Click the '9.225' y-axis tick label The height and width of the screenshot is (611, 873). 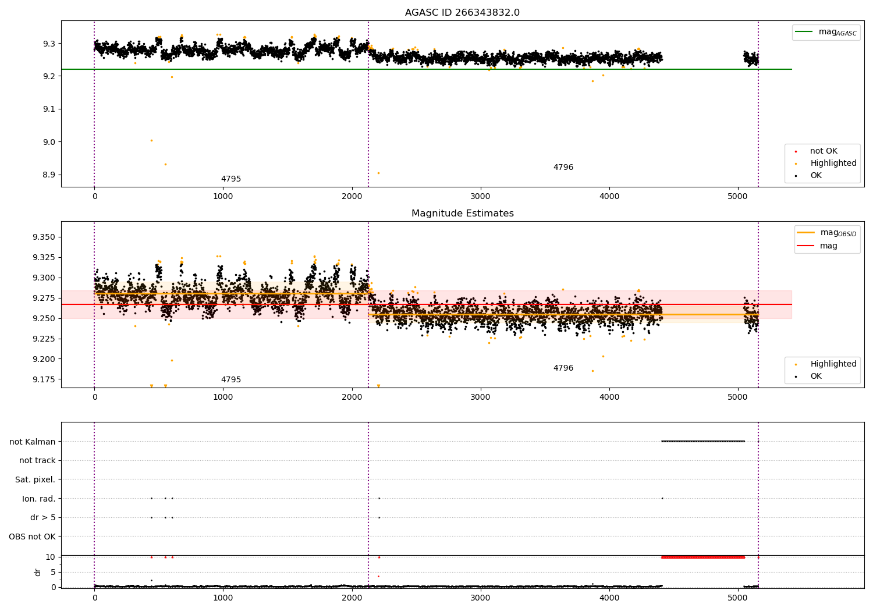click(x=44, y=339)
